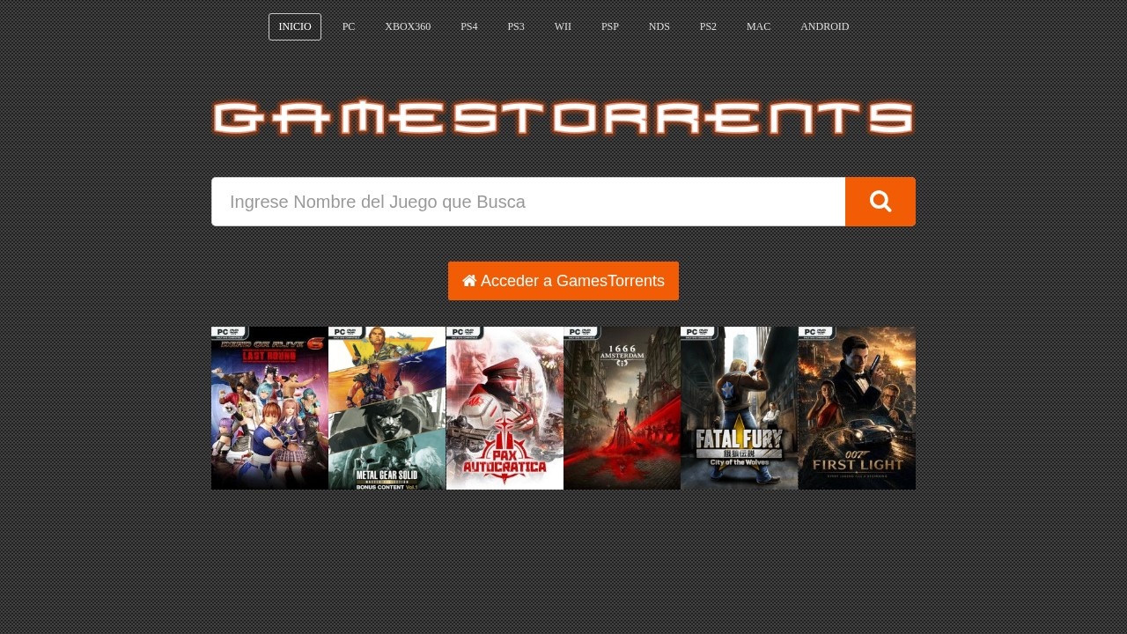The width and height of the screenshot is (1127, 634).
Task: Open the ANDROID category
Action: point(825,26)
